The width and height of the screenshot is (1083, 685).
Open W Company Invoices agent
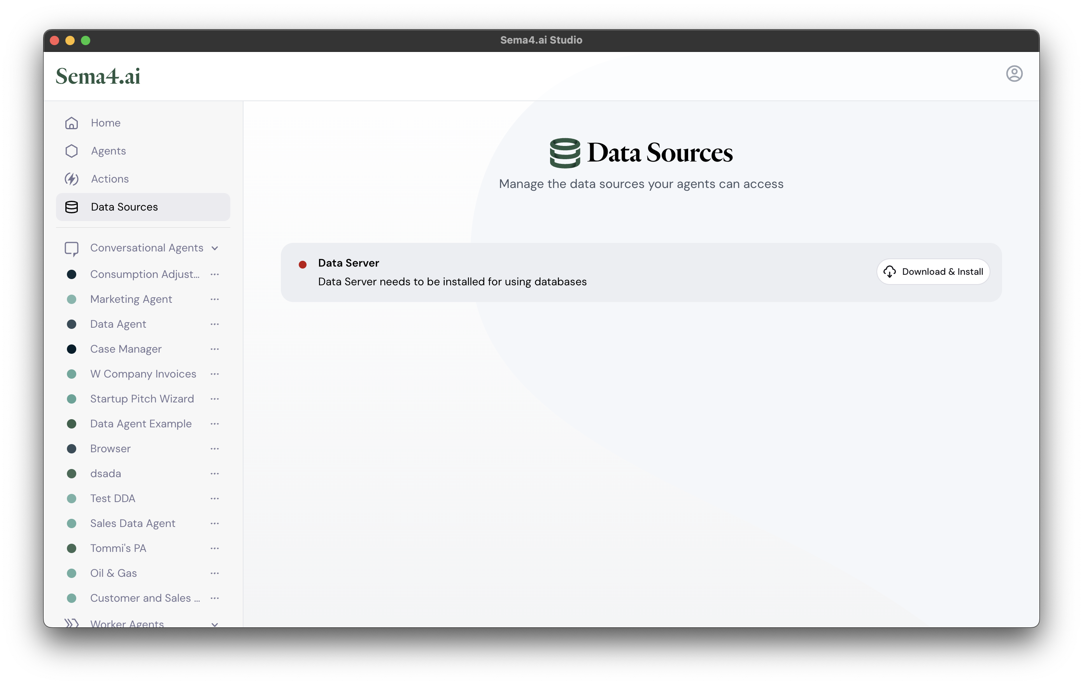point(143,374)
